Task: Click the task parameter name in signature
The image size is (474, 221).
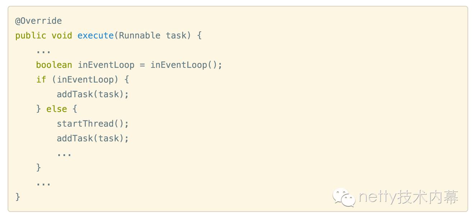Action: (x=176, y=36)
